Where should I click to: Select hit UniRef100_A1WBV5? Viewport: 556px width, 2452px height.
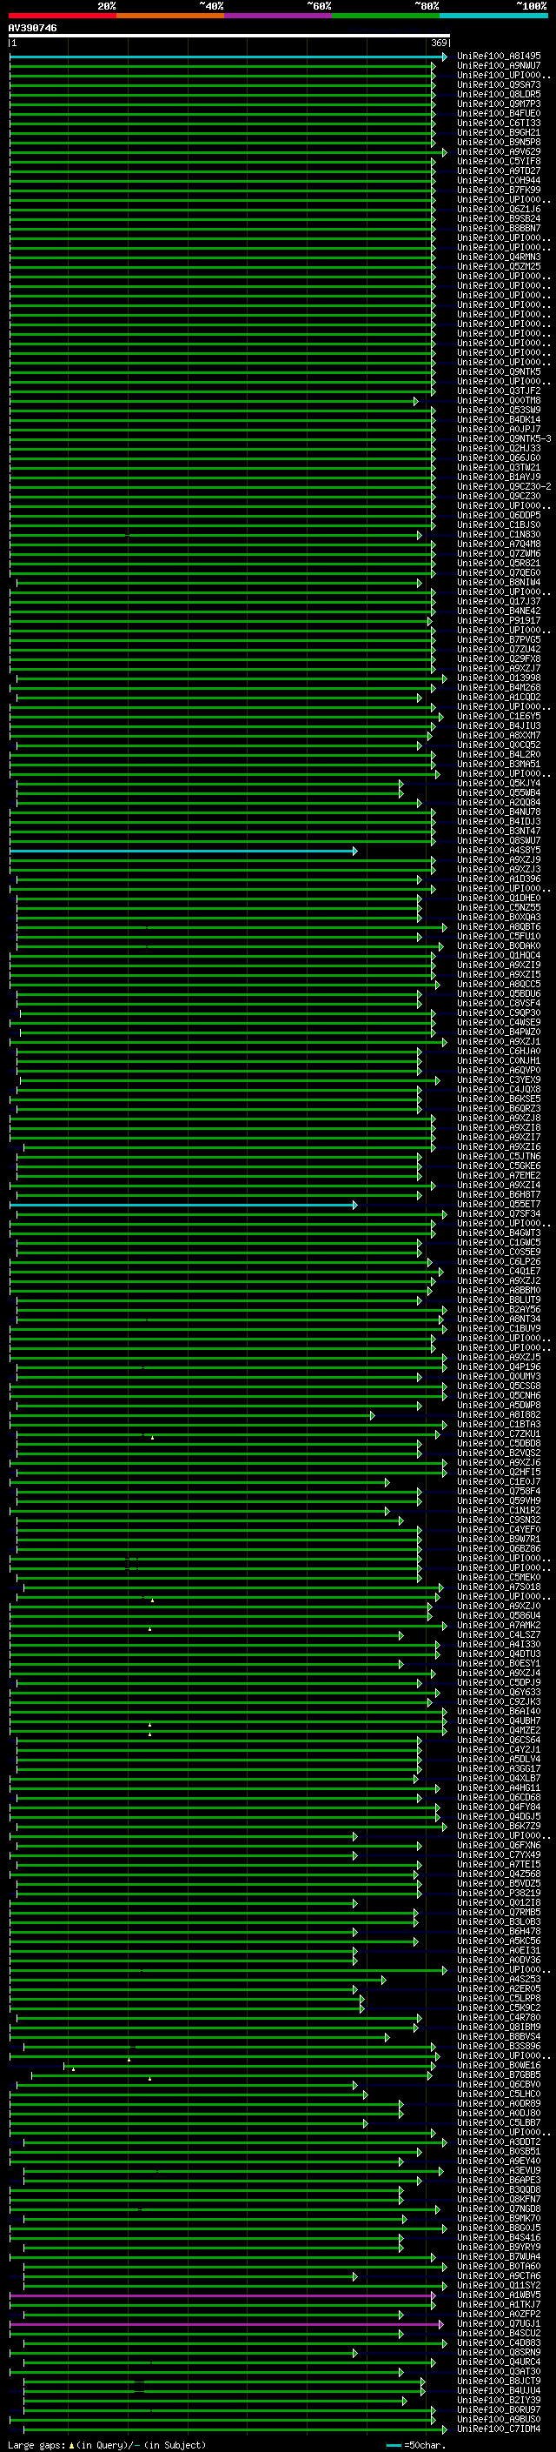pos(499,2295)
